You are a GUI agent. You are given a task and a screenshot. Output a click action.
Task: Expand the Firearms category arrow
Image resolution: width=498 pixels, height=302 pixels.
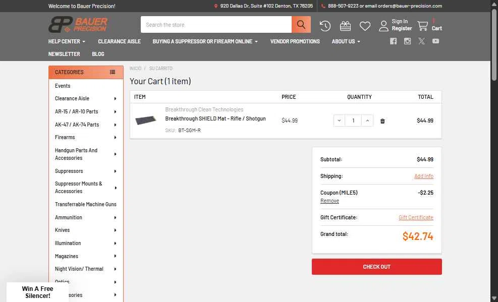[115, 137]
